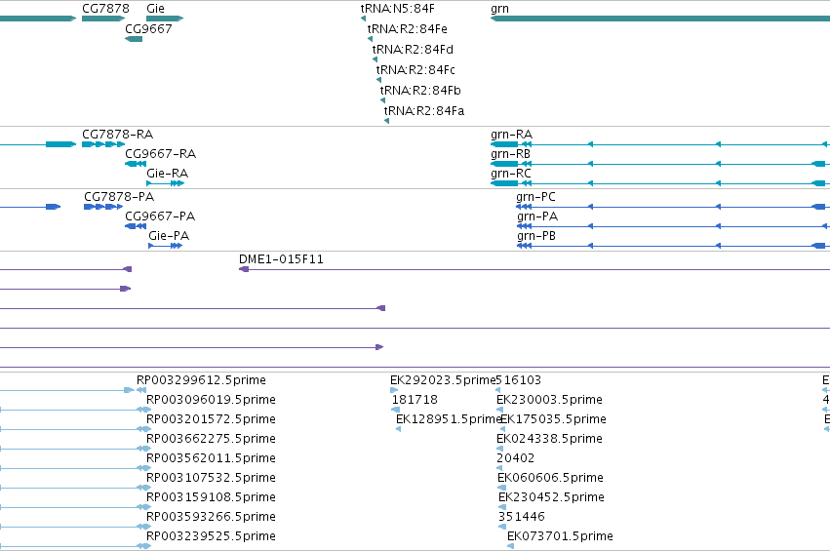
Task: Click the CG9667-PA protein label
Action: click(x=160, y=216)
